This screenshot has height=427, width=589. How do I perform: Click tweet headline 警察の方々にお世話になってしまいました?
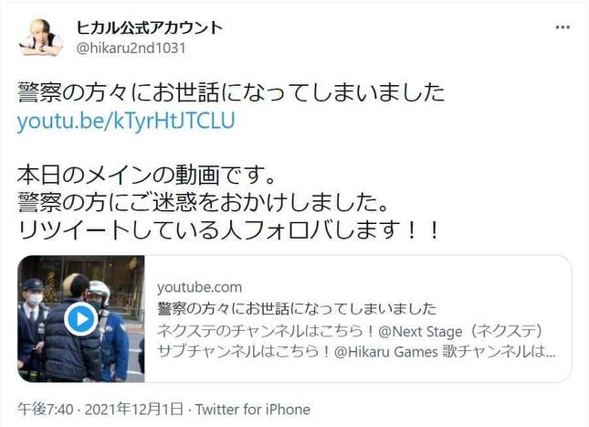click(231, 92)
